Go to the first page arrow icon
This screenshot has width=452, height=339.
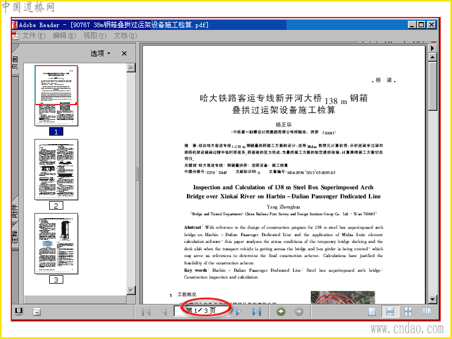coord(146,312)
